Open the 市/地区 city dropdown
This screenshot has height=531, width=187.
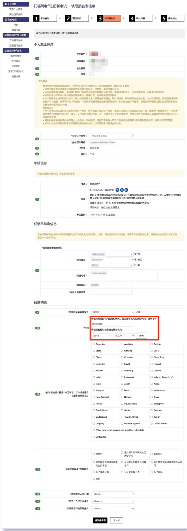(112, 260)
